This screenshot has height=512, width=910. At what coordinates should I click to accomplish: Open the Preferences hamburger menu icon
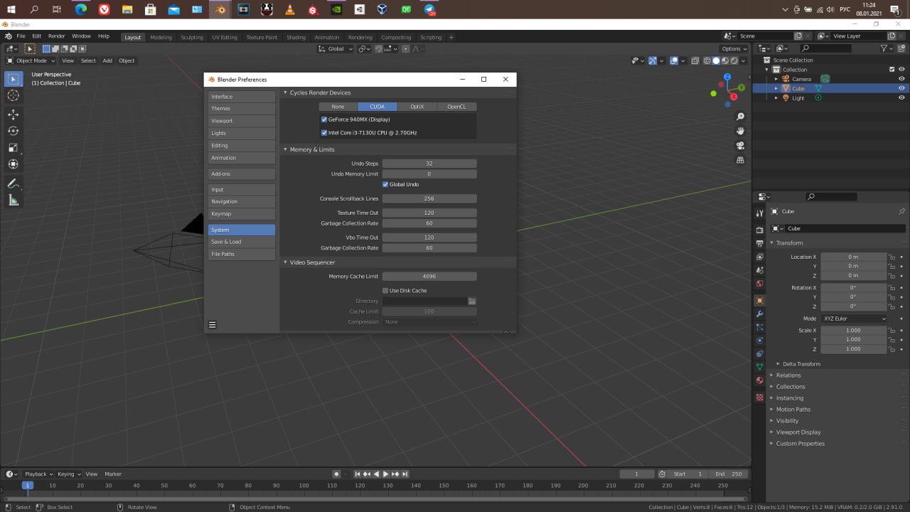(x=212, y=325)
